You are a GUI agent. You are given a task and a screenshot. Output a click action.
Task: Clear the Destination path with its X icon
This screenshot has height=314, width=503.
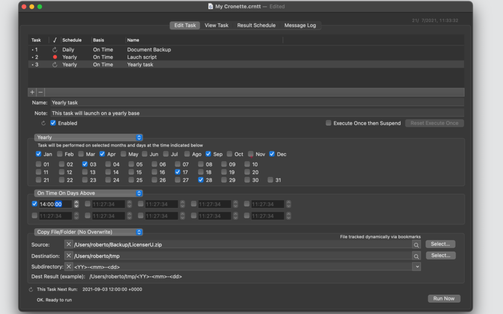click(69, 256)
